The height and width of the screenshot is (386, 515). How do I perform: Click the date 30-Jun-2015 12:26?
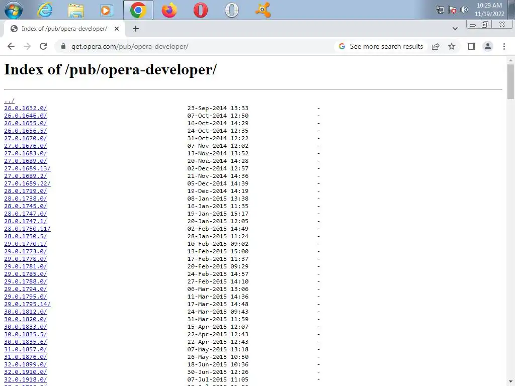[218, 372]
